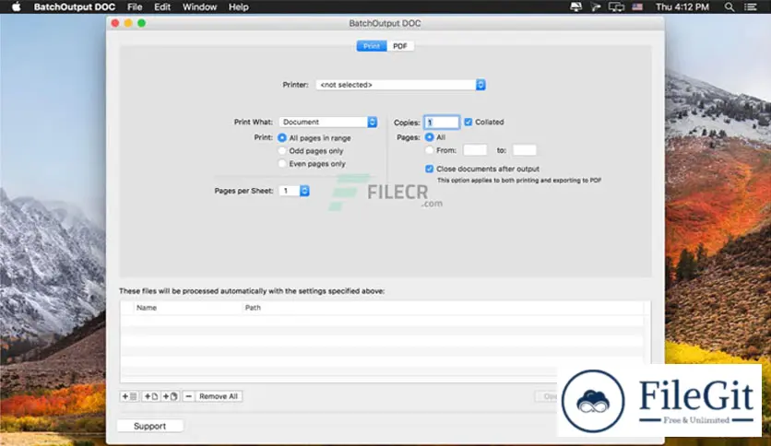Click the Remove All button
The height and width of the screenshot is (446, 771).
[x=219, y=396]
